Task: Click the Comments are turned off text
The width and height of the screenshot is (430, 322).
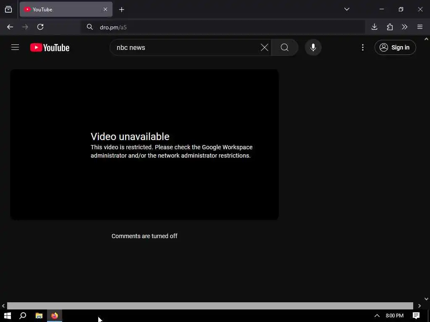Action: [x=144, y=236]
